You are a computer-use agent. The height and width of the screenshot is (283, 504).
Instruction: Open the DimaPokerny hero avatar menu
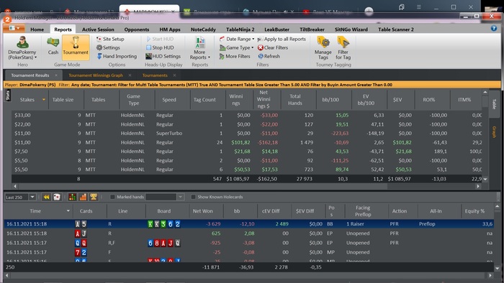pos(22,47)
